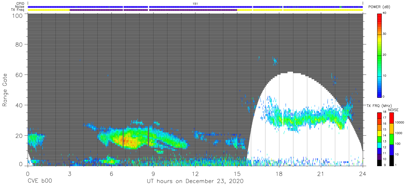The image size is (408, 188).
Task: Click noise legend tick label 10000
Action: 400,122
